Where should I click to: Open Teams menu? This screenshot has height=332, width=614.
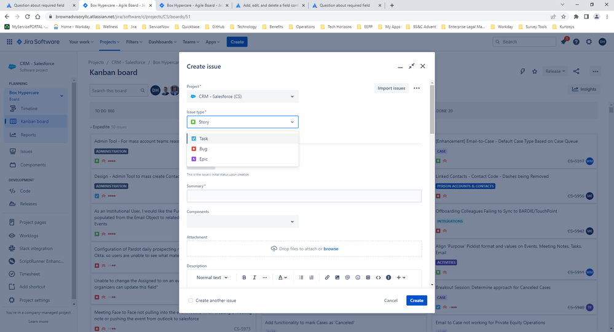click(191, 42)
